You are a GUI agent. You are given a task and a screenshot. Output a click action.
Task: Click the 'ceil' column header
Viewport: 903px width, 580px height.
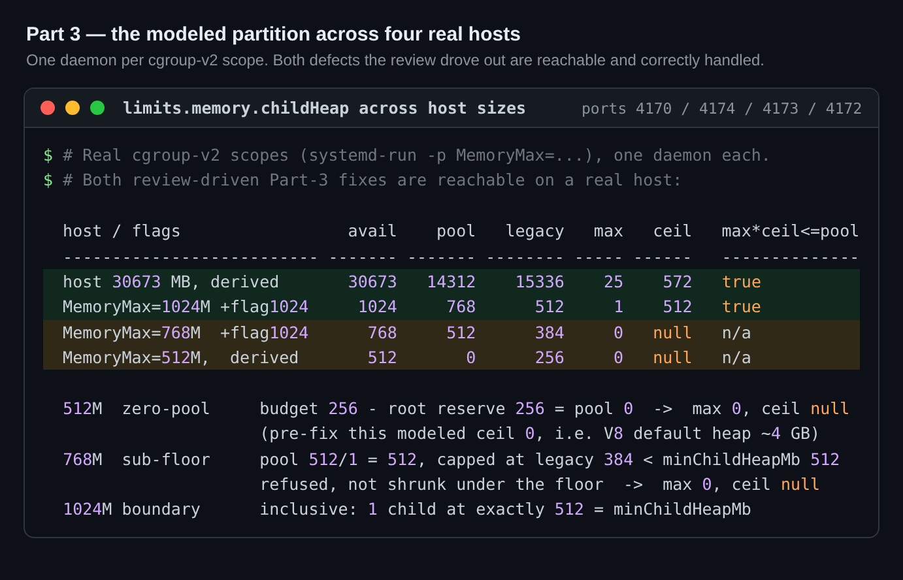click(672, 231)
